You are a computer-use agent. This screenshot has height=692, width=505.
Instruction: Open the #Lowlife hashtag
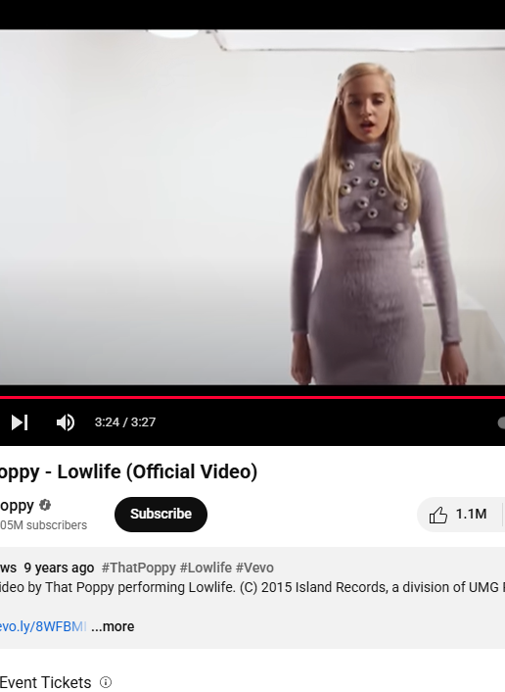point(206,568)
